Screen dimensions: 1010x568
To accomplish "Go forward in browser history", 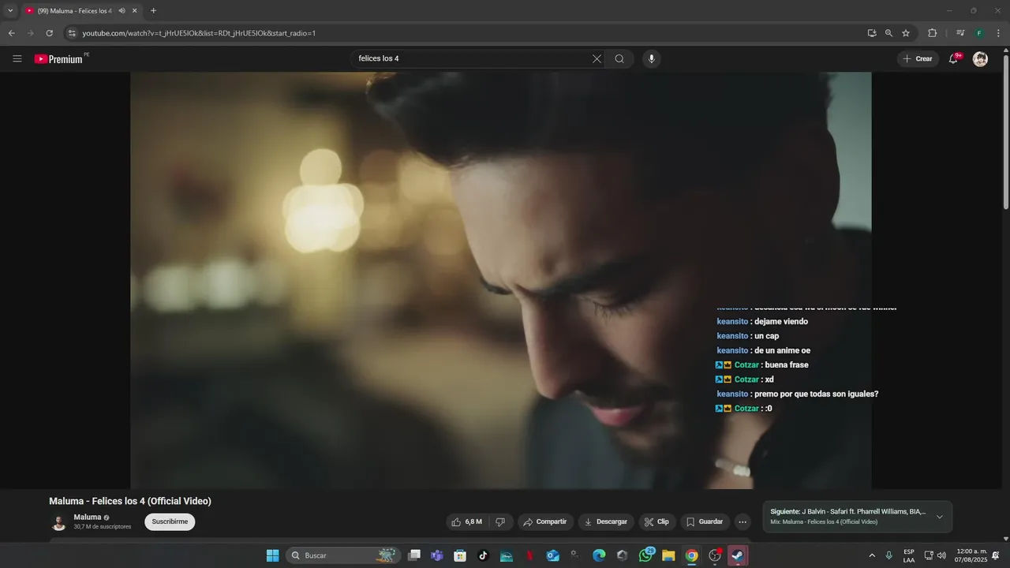I will tap(30, 33).
